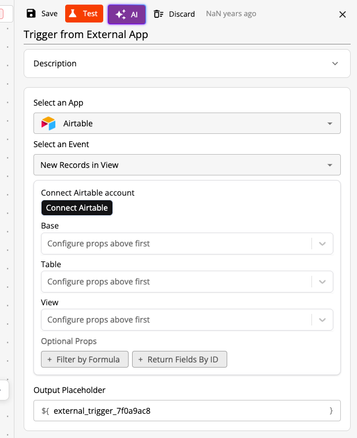
Task: Expand the Description section chevron
Action: (x=335, y=63)
